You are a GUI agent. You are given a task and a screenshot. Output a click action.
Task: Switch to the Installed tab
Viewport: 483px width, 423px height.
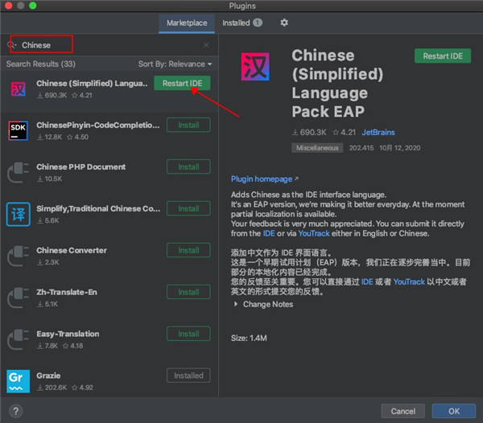click(242, 23)
